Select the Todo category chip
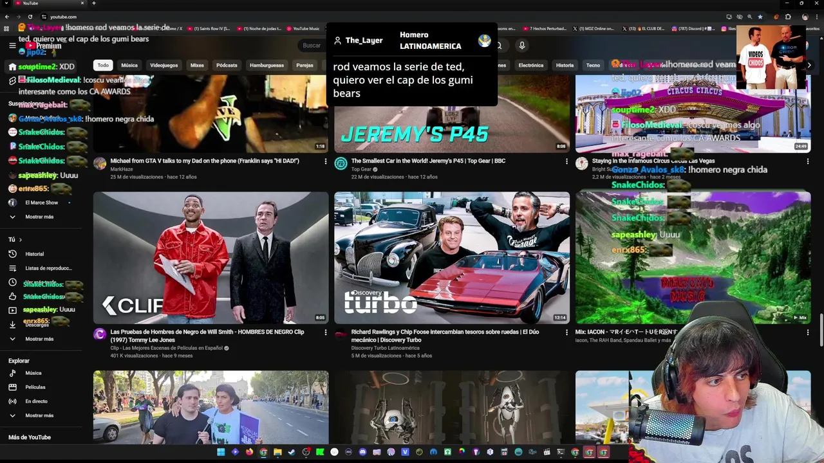 (103, 65)
